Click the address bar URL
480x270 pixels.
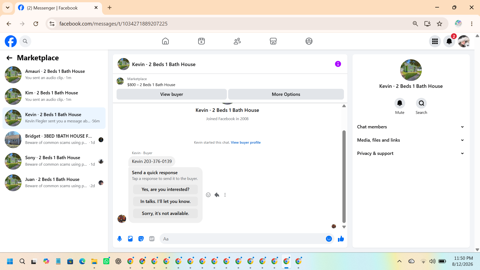pos(113,24)
